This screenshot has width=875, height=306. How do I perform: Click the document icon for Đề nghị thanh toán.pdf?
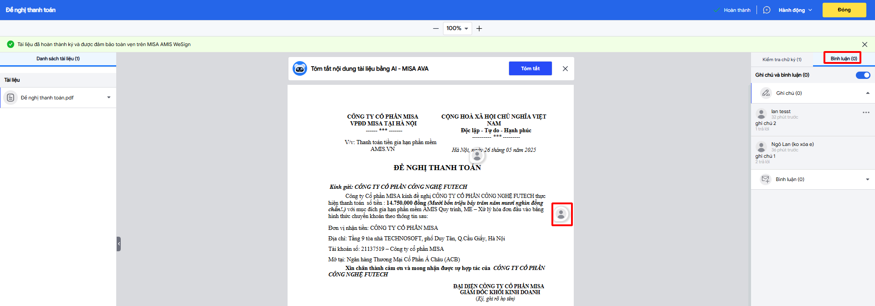(x=10, y=98)
